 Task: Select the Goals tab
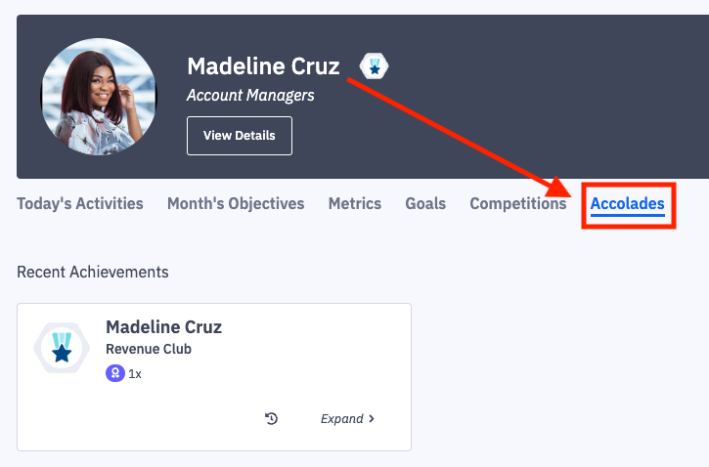pyautogui.click(x=425, y=204)
